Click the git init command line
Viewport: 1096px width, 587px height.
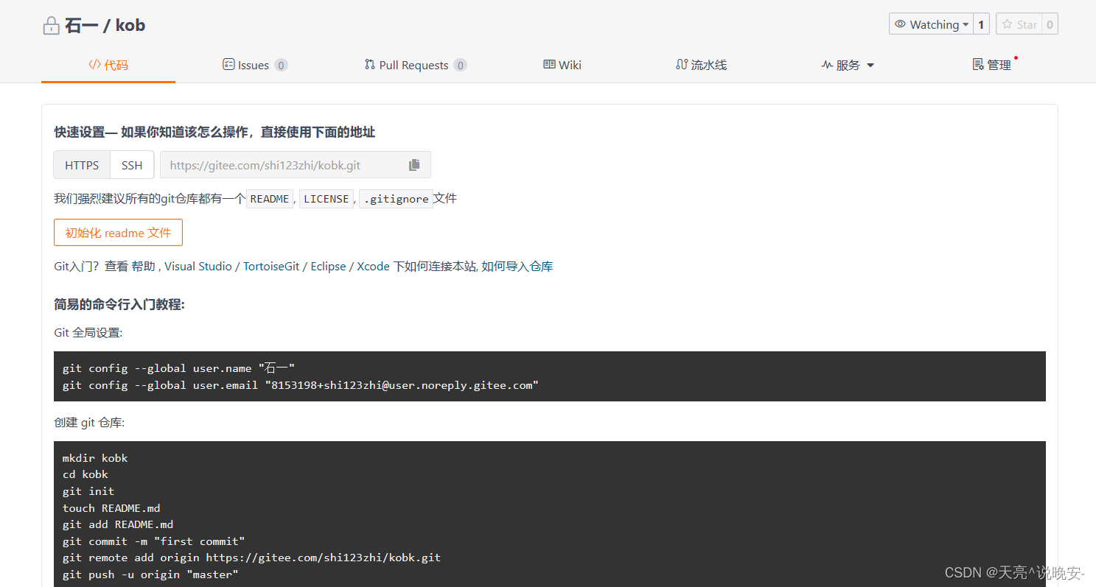(88, 491)
